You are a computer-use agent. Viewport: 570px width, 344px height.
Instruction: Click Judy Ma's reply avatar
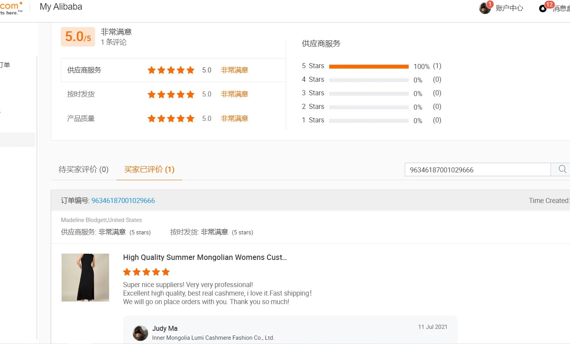140,333
